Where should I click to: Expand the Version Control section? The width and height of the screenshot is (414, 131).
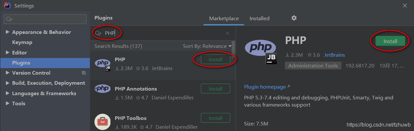click(x=8, y=73)
